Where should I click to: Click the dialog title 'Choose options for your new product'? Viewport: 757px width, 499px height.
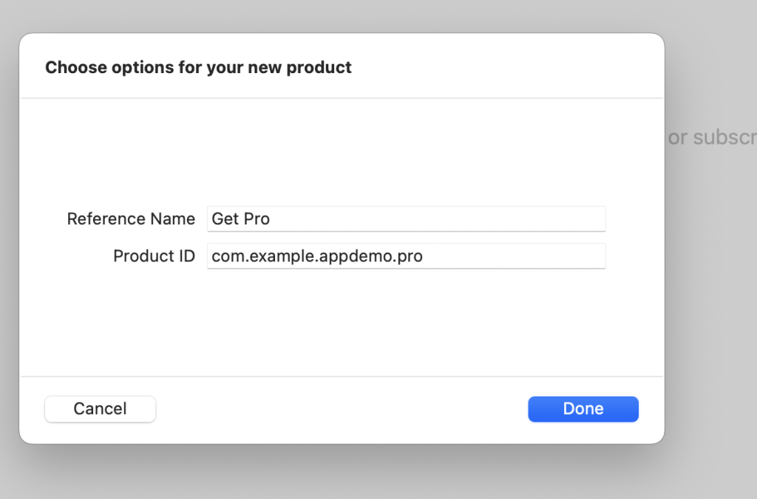click(198, 68)
